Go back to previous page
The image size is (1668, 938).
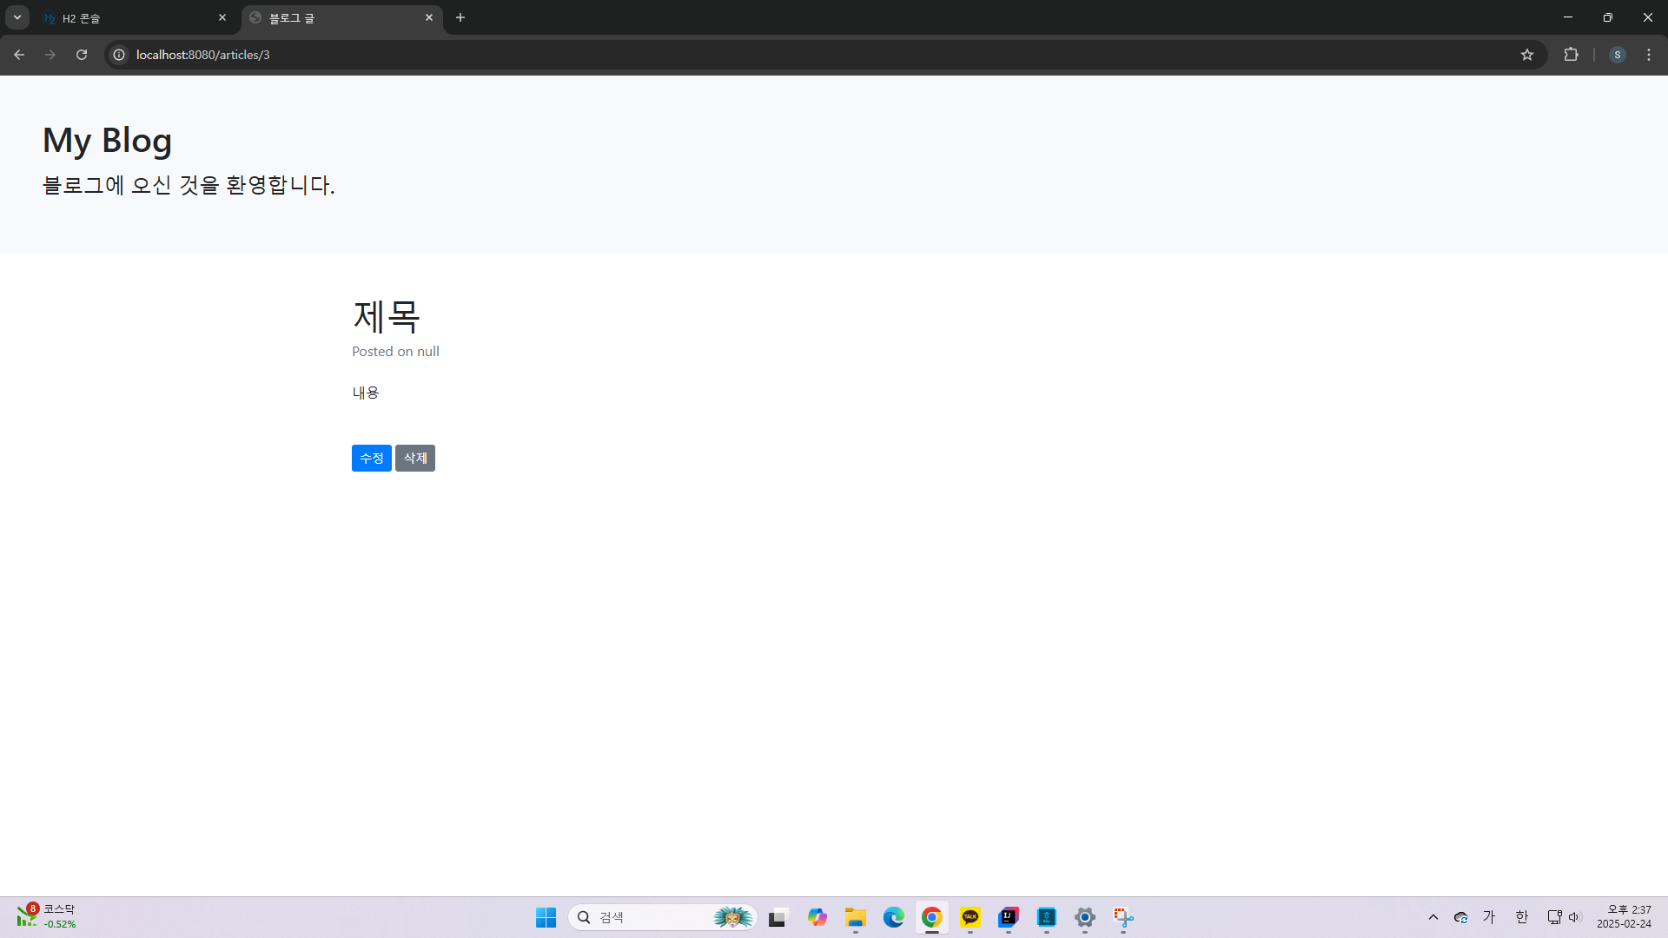pos(19,55)
